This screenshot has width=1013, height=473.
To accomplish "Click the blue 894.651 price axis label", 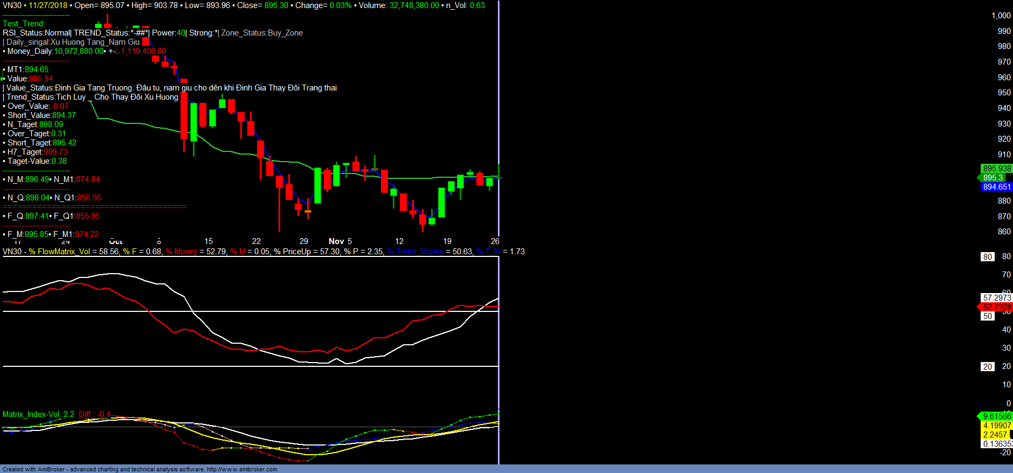I will 996,187.
